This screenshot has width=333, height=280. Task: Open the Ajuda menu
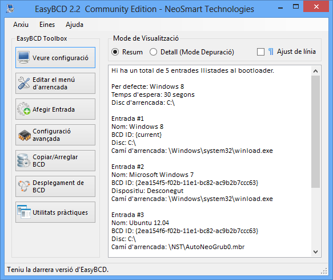pos(74,25)
